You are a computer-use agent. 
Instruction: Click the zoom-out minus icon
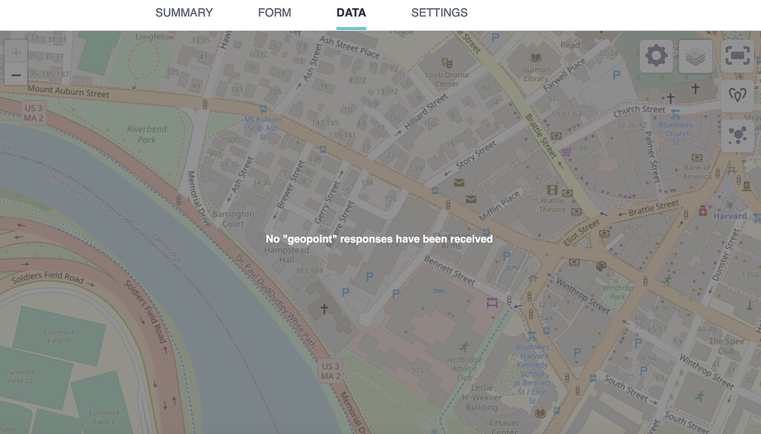coord(16,74)
